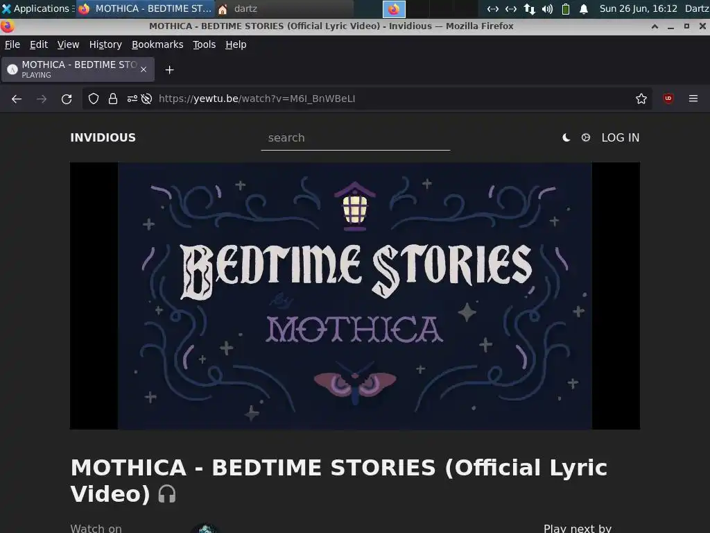Reload the current page

67,99
